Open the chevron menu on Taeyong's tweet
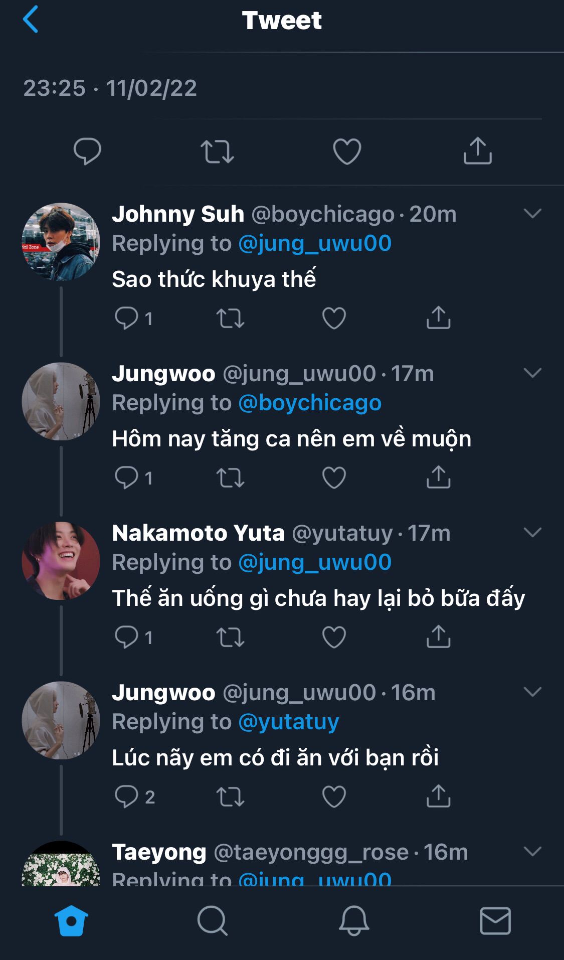Viewport: 564px width, 960px height. point(532,851)
